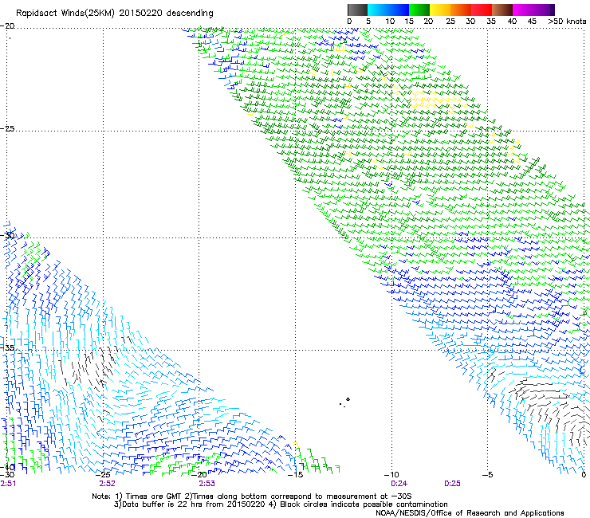Screen dimensions: 590x518
Task: Click the '2:51' swath time label
Action: 8,484
